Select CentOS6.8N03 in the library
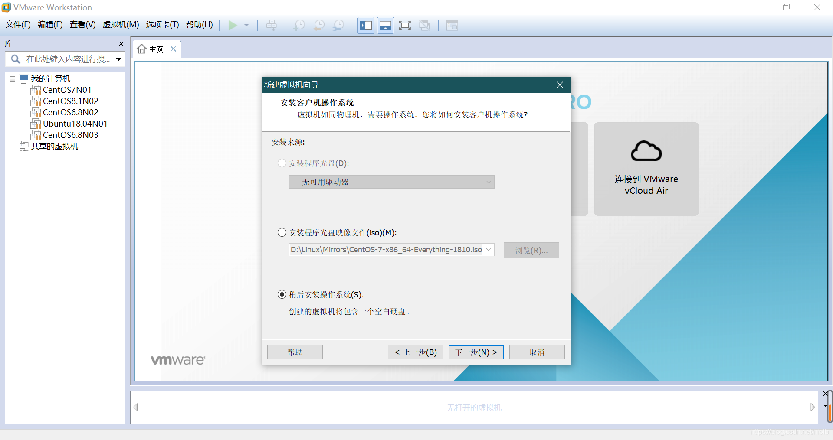Viewport: 833px width, 440px height. click(x=70, y=135)
